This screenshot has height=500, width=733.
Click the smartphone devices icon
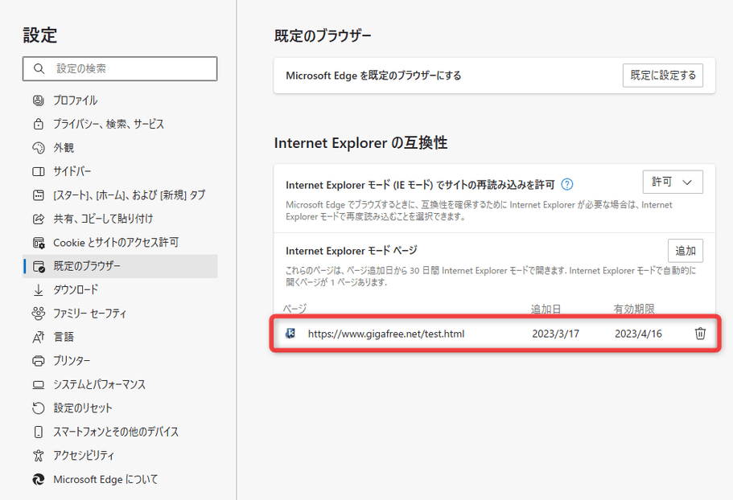39,432
